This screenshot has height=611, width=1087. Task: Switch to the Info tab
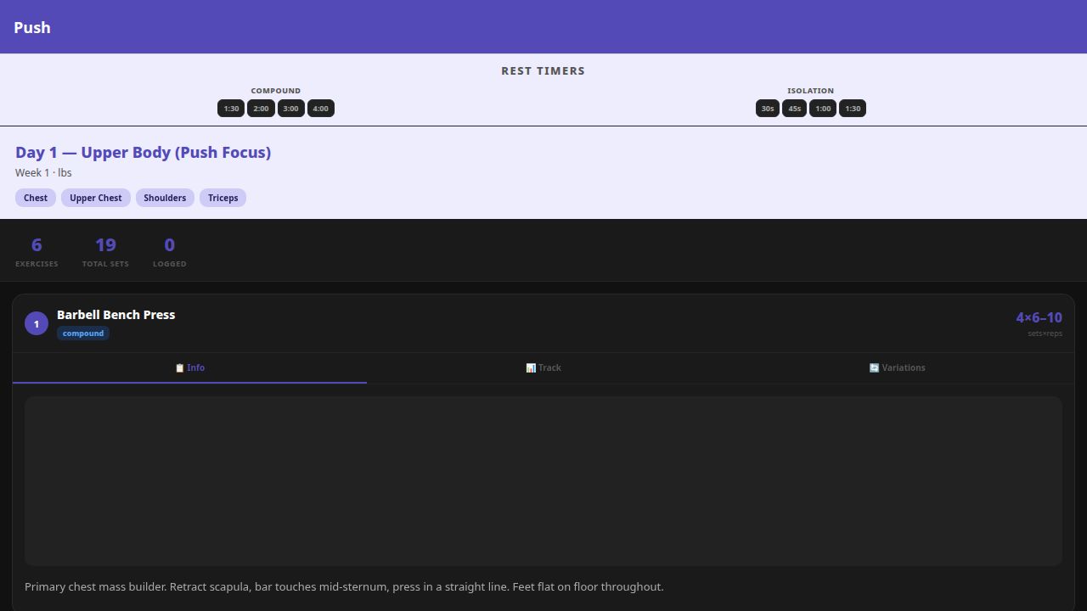pos(189,368)
